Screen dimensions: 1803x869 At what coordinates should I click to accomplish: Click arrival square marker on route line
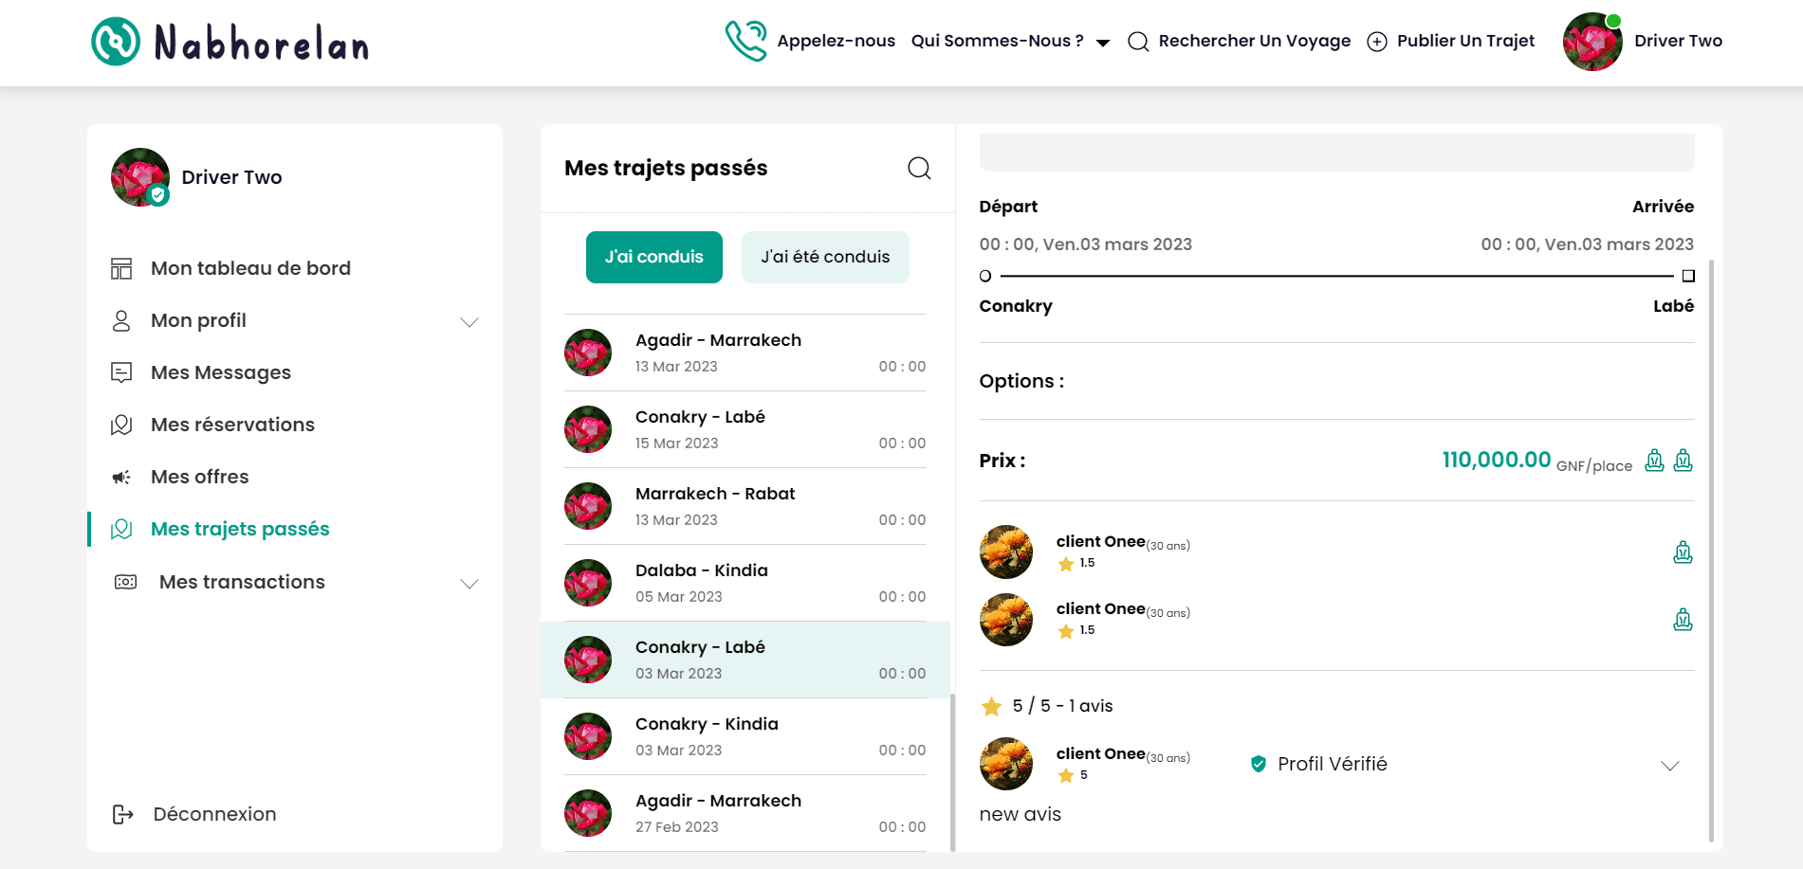click(1688, 276)
